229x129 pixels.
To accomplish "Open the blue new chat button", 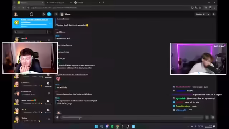I will pos(49,14).
